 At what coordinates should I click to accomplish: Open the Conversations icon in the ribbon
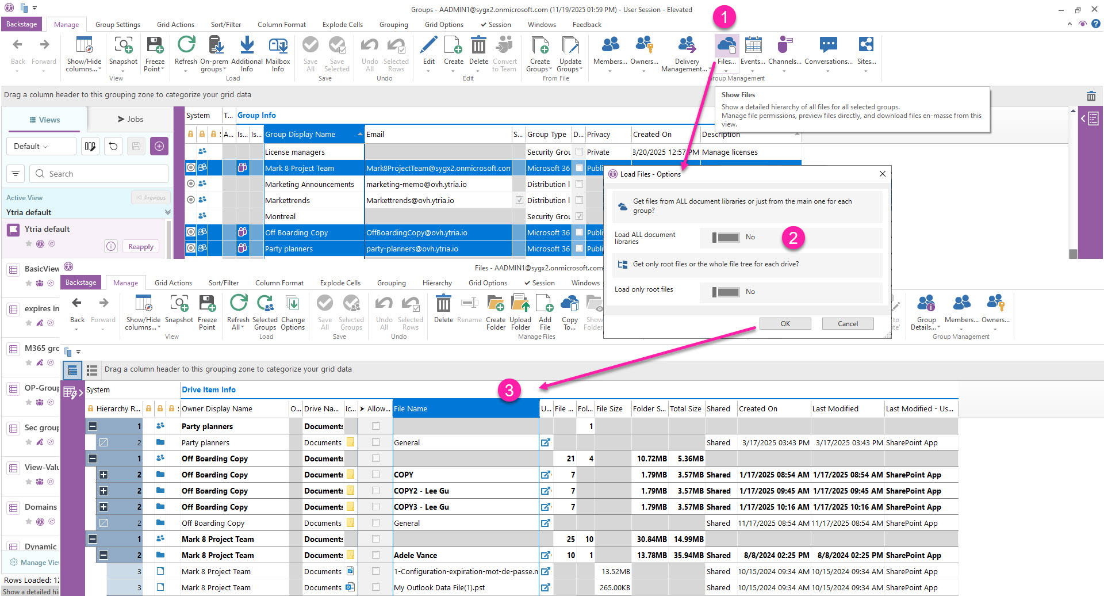tap(828, 46)
